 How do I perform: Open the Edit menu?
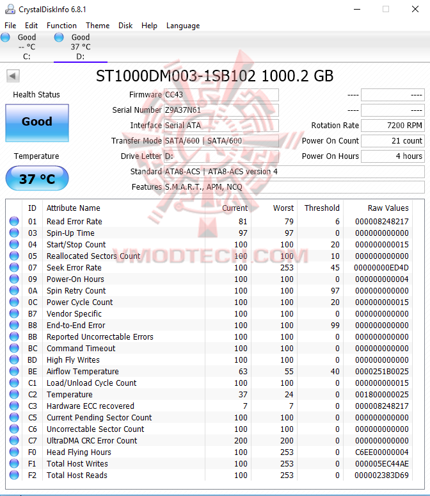pyautogui.click(x=31, y=26)
